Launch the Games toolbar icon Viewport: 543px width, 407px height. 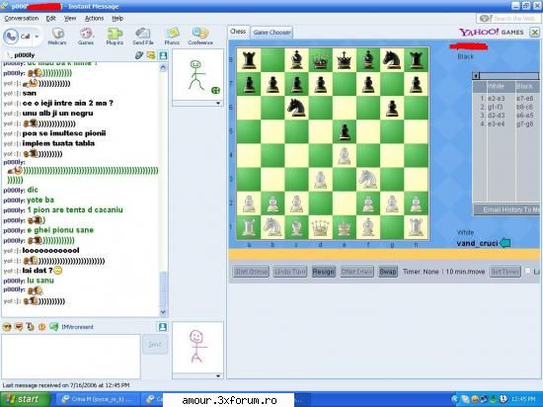86,36
